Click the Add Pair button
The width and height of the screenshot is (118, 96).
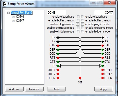point(14,89)
